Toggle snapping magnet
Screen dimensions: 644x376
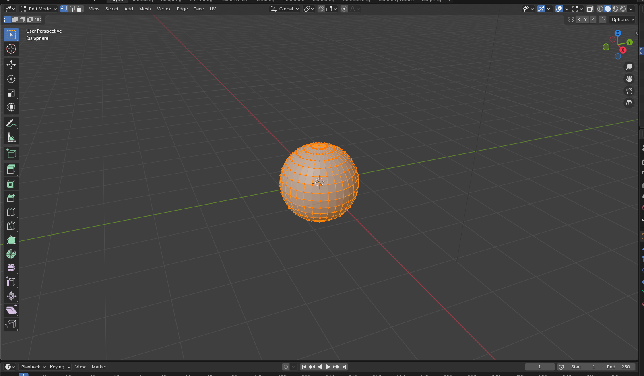click(321, 9)
